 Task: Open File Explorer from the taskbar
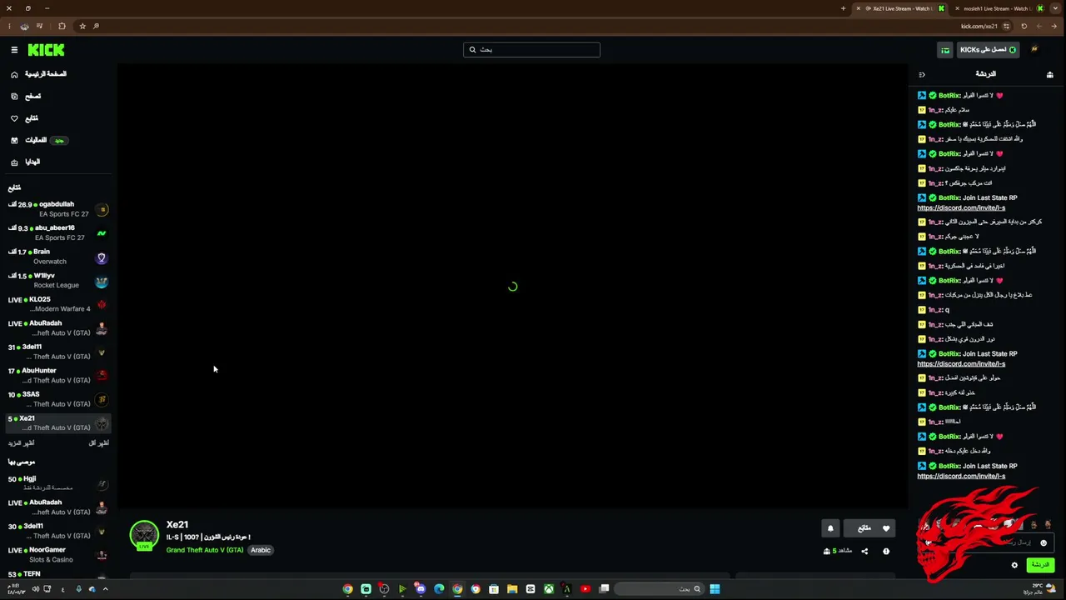coord(512,589)
